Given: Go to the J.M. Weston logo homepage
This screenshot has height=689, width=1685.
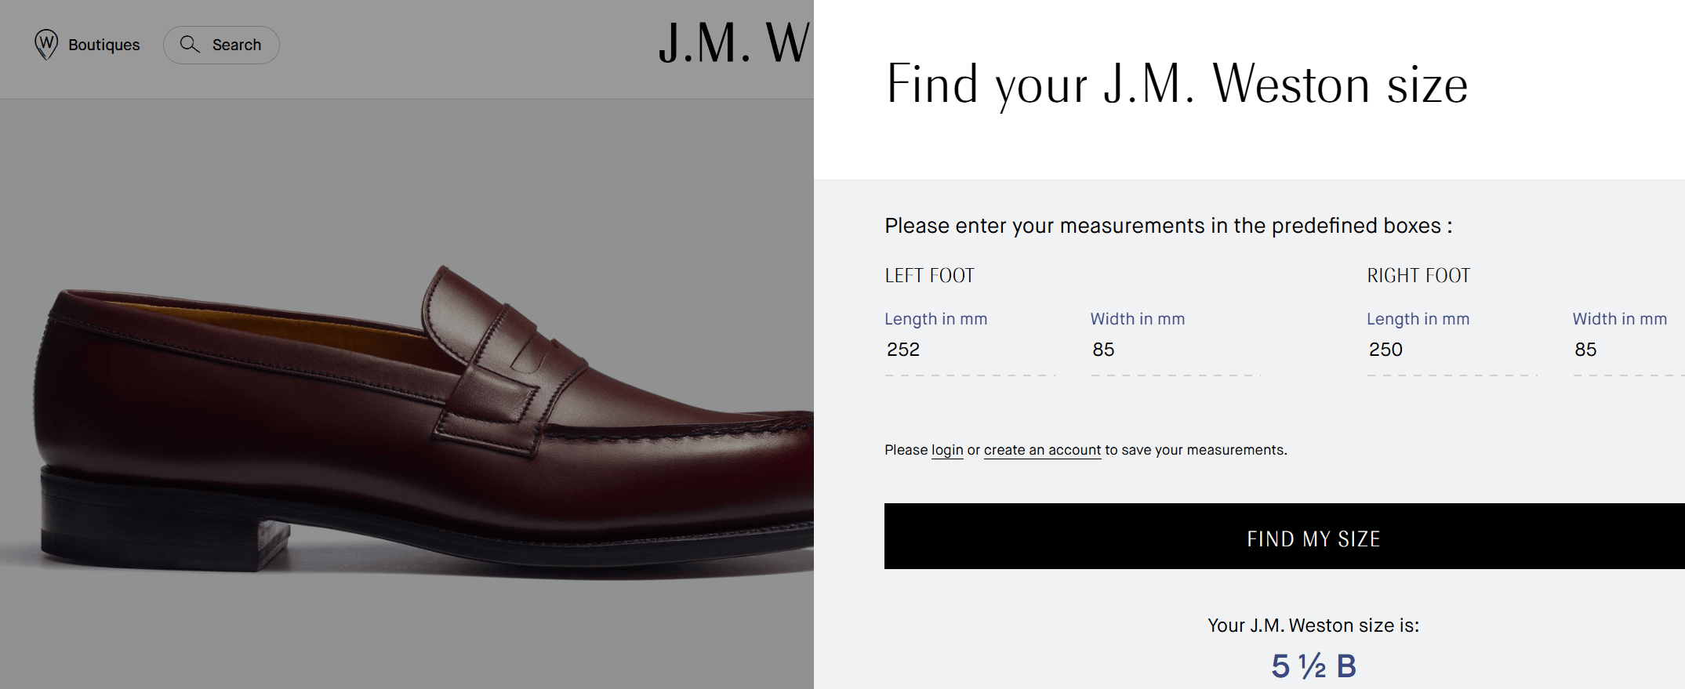Looking at the screenshot, I should click(x=733, y=43).
